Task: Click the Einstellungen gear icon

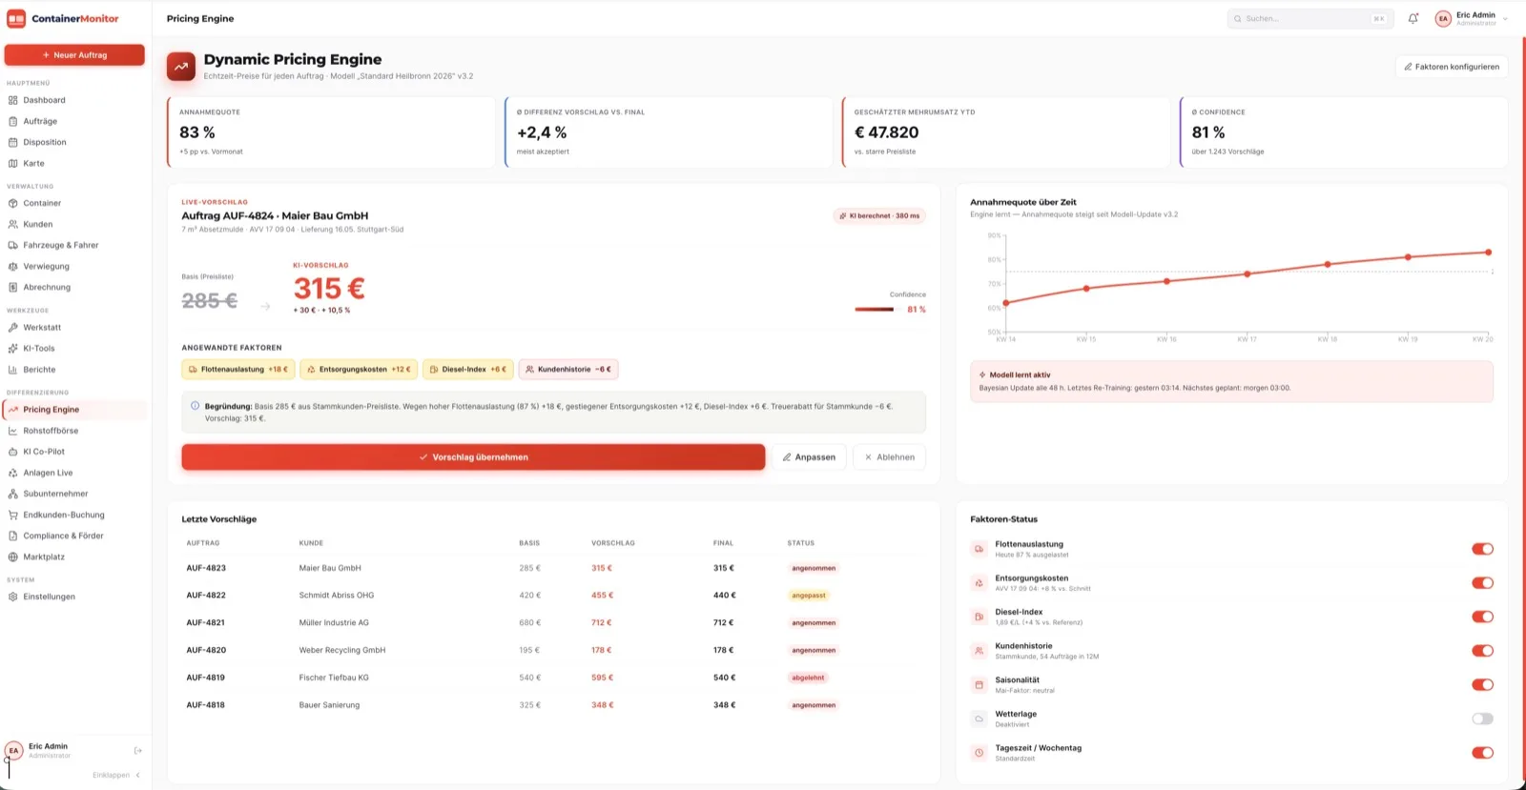Action: tap(13, 597)
